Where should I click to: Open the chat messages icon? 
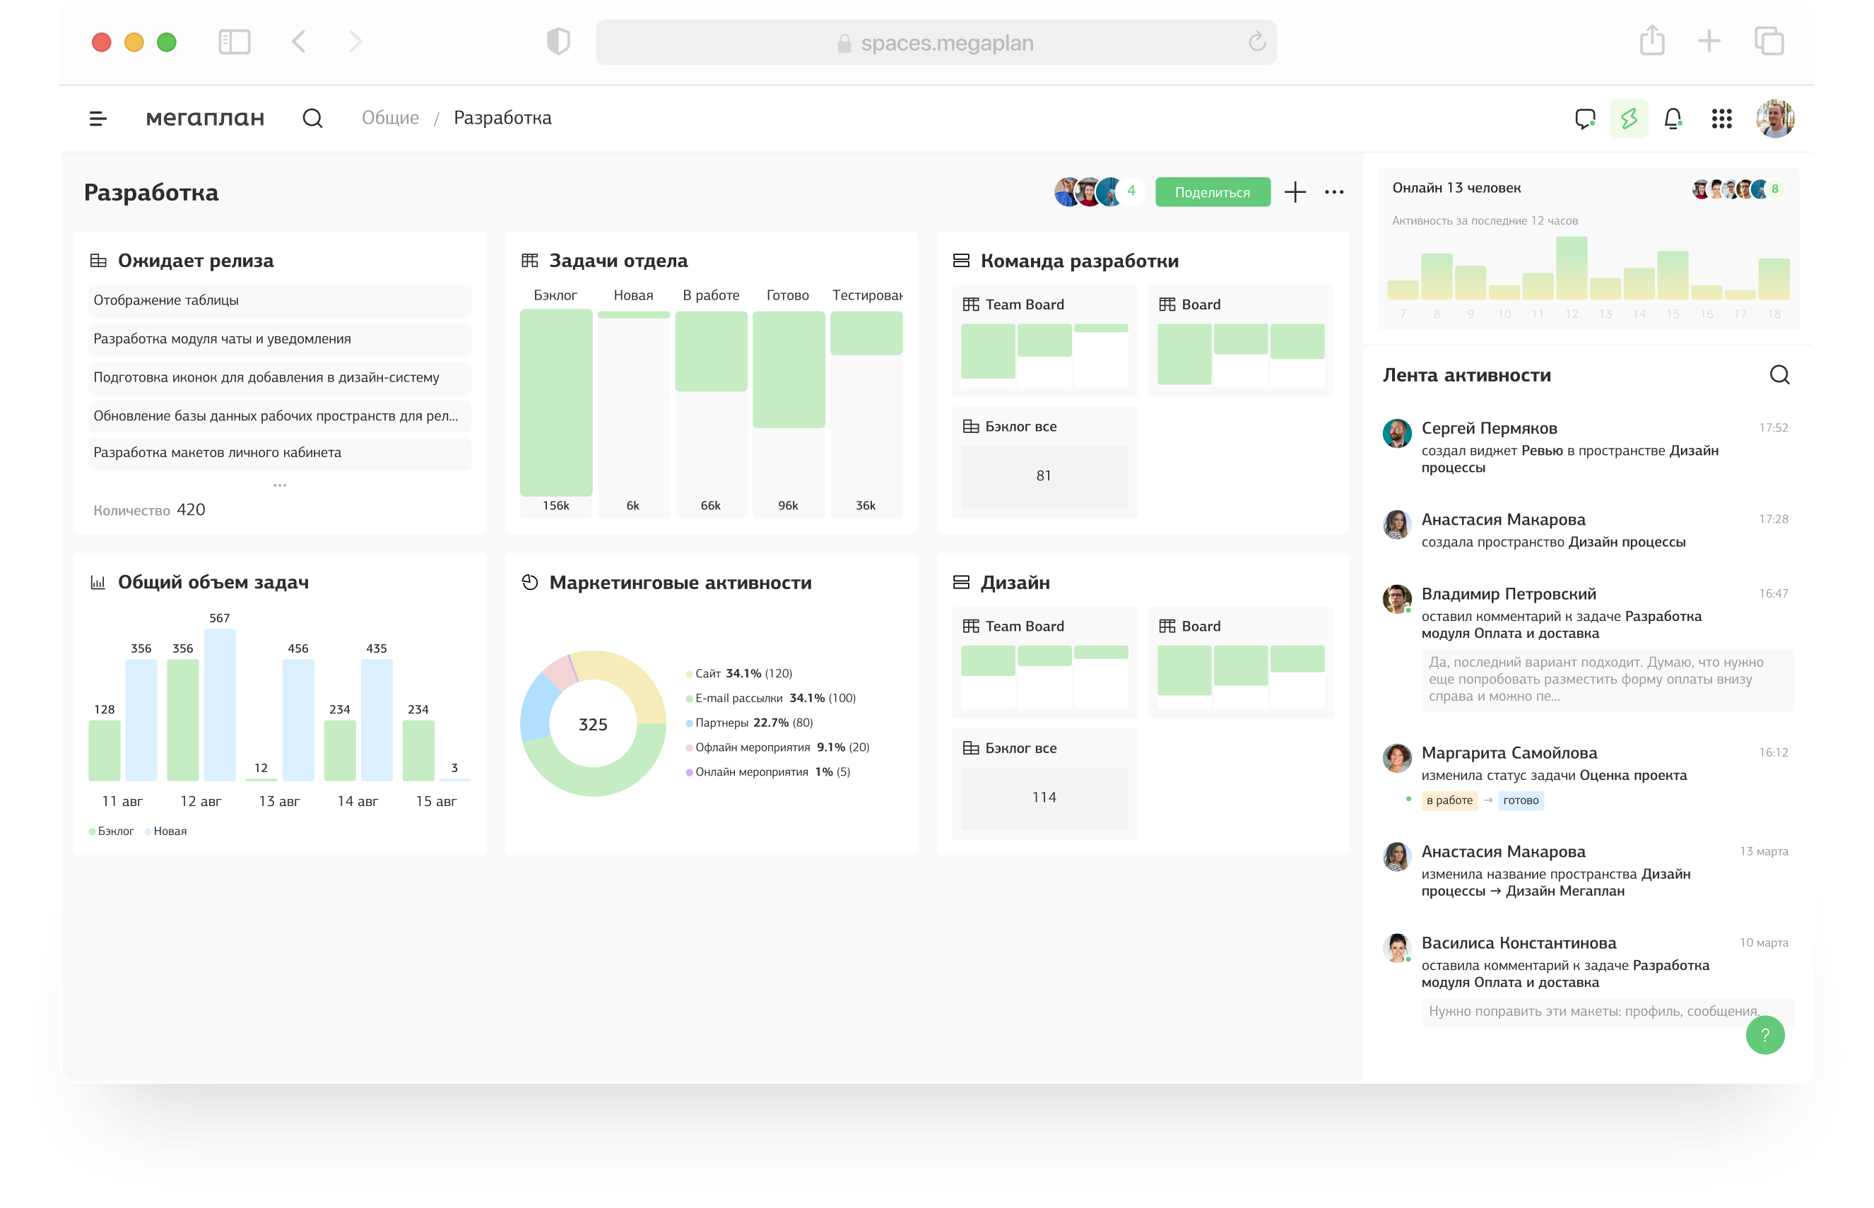[x=1584, y=119]
